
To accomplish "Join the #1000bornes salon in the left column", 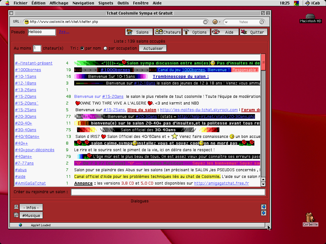I will (28, 70).
